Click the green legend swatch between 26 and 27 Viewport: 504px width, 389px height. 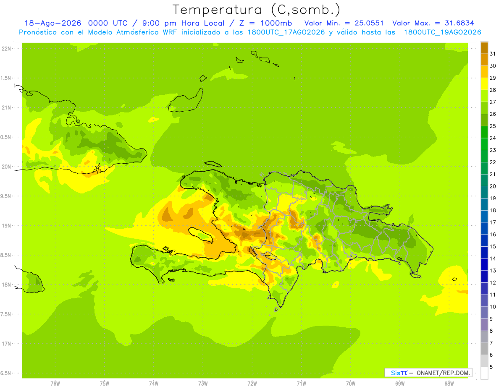point(484,108)
